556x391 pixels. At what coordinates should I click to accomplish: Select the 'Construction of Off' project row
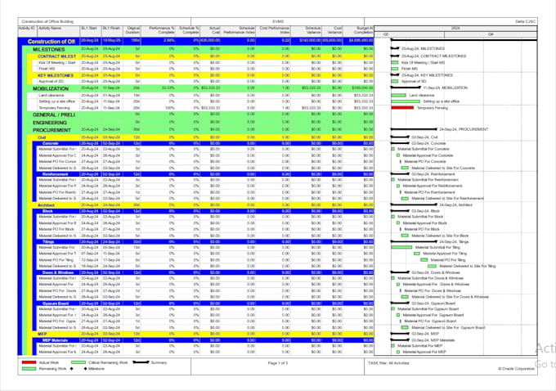click(x=195, y=41)
